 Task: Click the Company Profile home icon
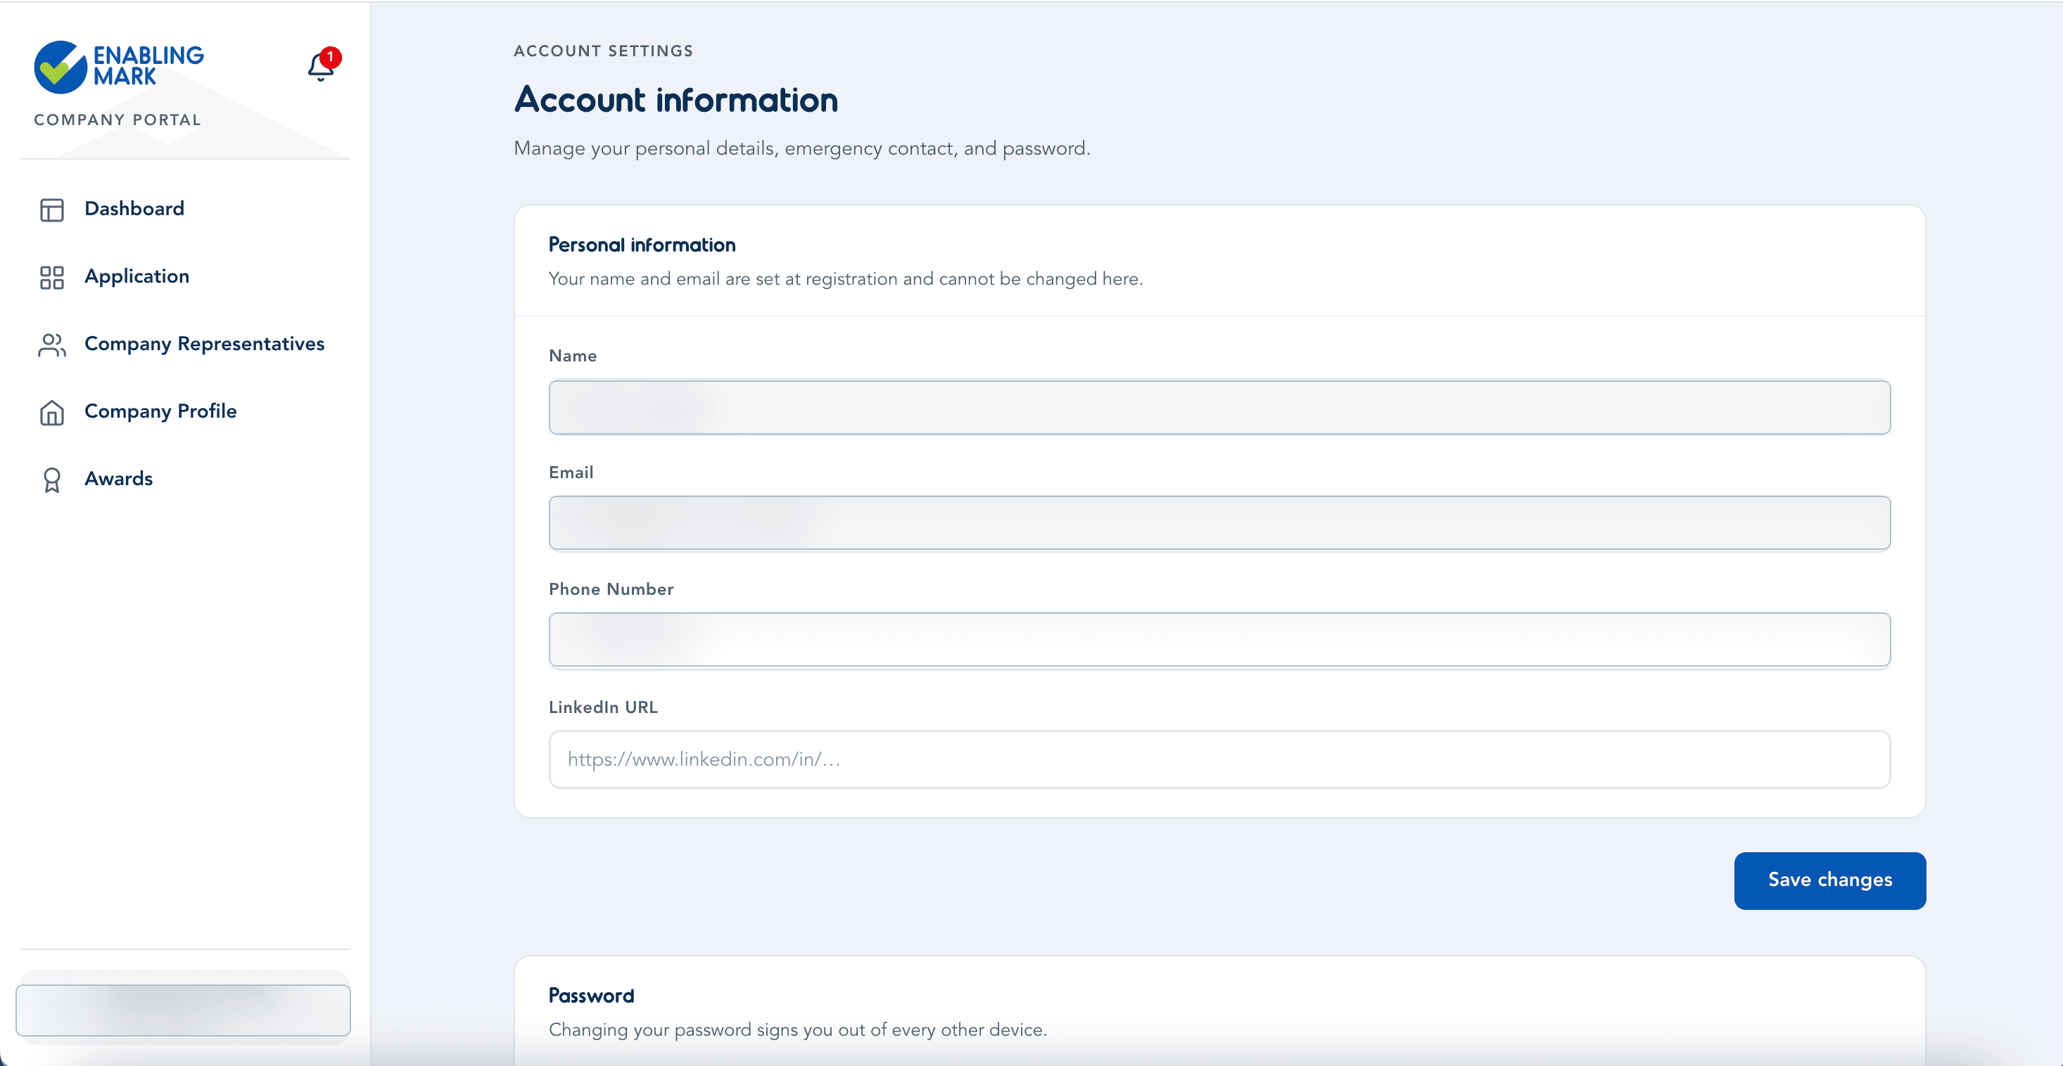52,412
